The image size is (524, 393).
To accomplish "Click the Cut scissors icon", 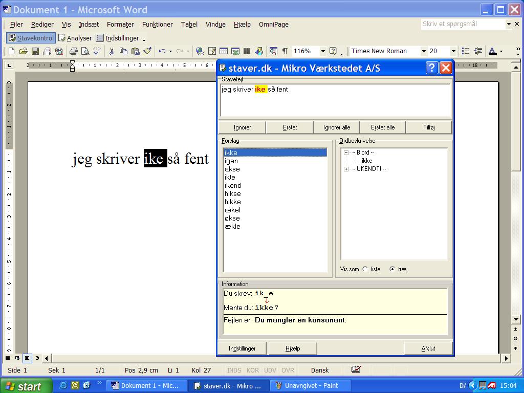I will 112,51.
